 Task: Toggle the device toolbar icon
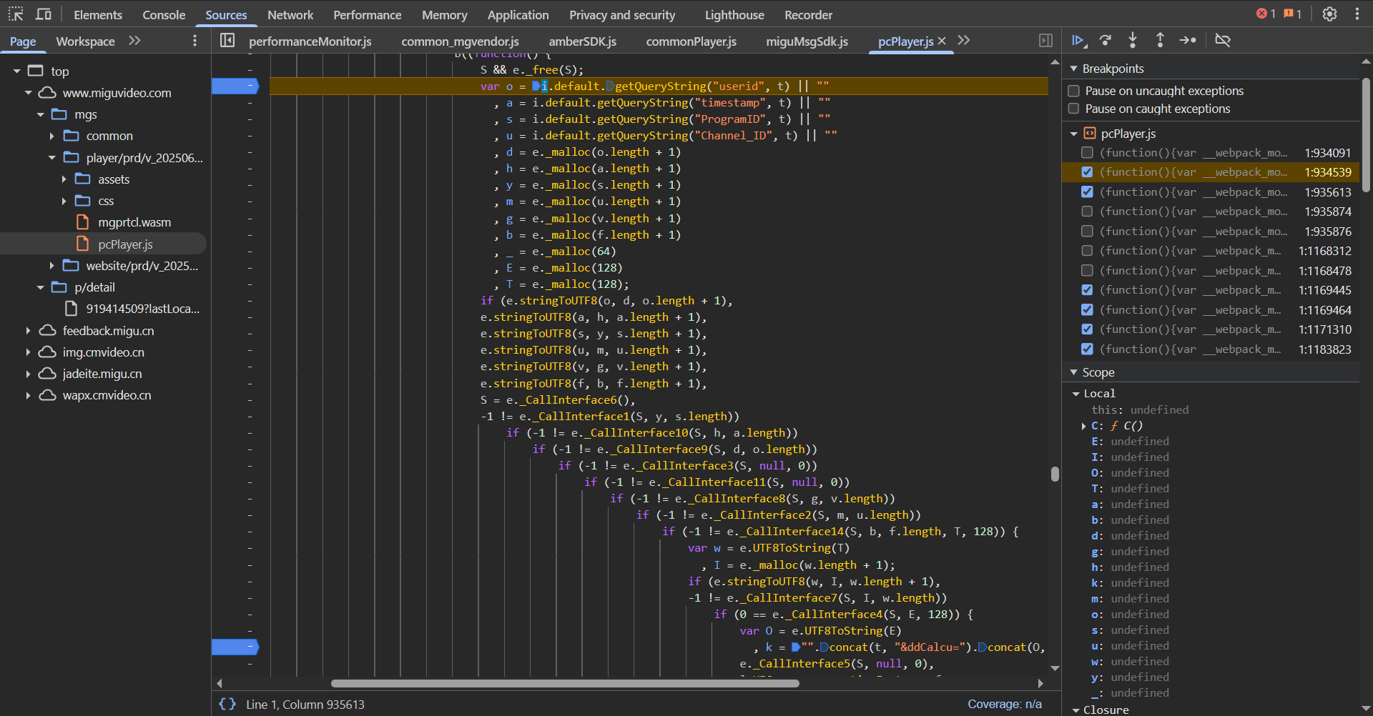click(x=44, y=14)
